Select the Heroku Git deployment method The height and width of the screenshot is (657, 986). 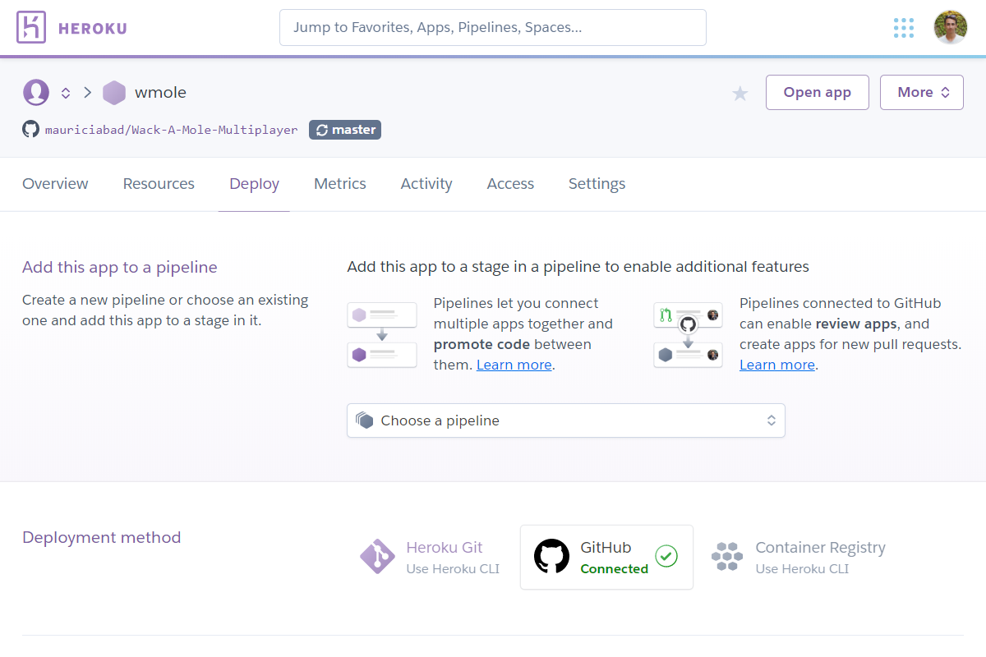point(431,558)
